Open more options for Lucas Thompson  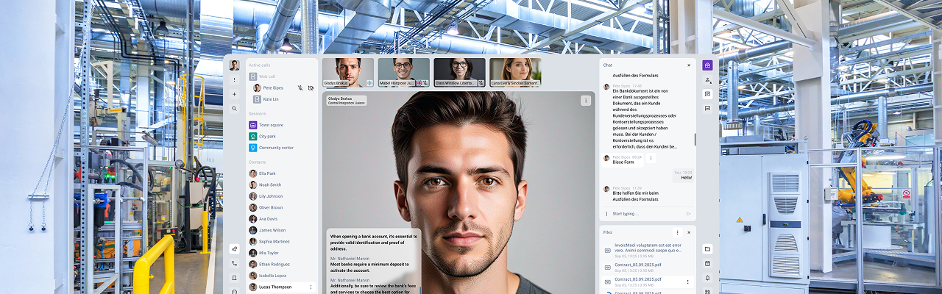pos(311,287)
